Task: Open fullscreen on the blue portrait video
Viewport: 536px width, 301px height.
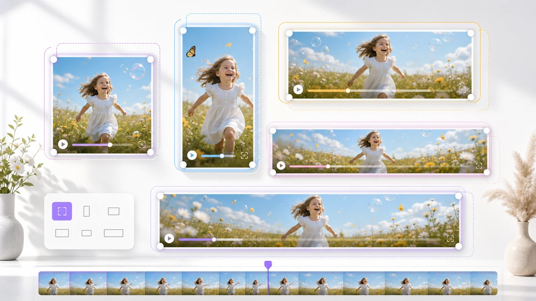Action: point(244,155)
